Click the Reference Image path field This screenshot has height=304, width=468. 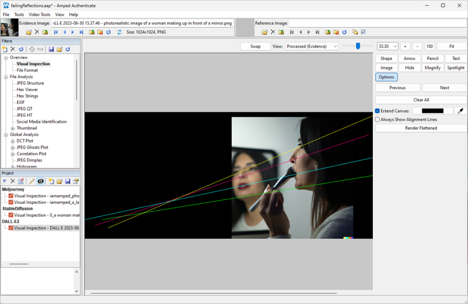coord(377,23)
